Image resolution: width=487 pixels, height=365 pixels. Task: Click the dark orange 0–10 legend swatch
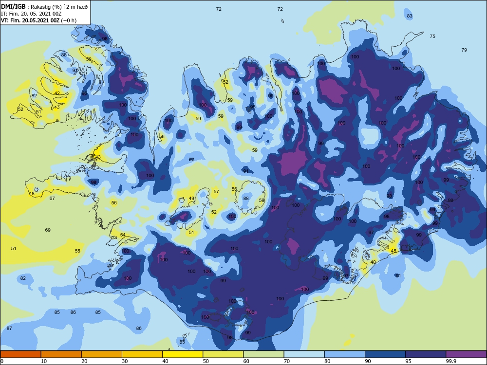pyautogui.click(x=20, y=354)
